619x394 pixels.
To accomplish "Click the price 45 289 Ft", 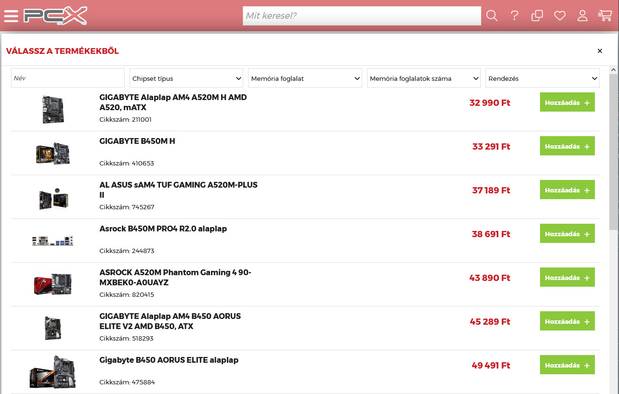I will 490,322.
